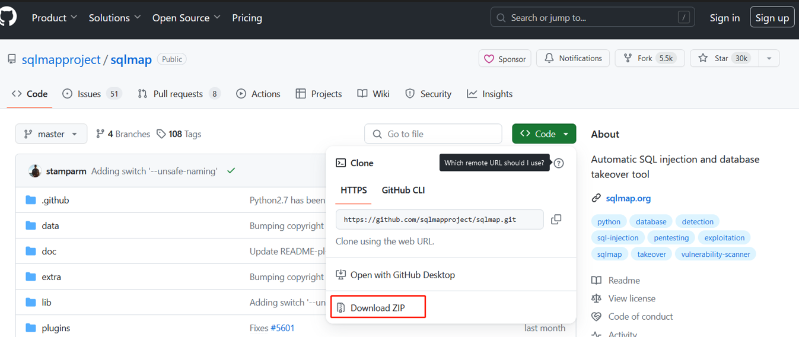Open the sqlmap.org website link
Viewport: 799px width, 337px height.
coord(628,198)
